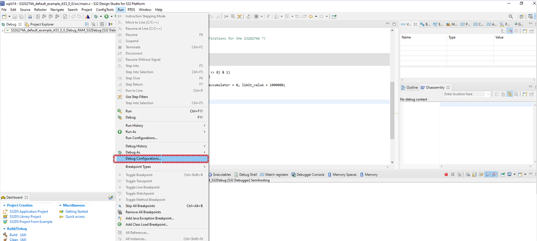
Task: Open 'Enter location here' dropdown in Disassembly
Action: (489, 94)
